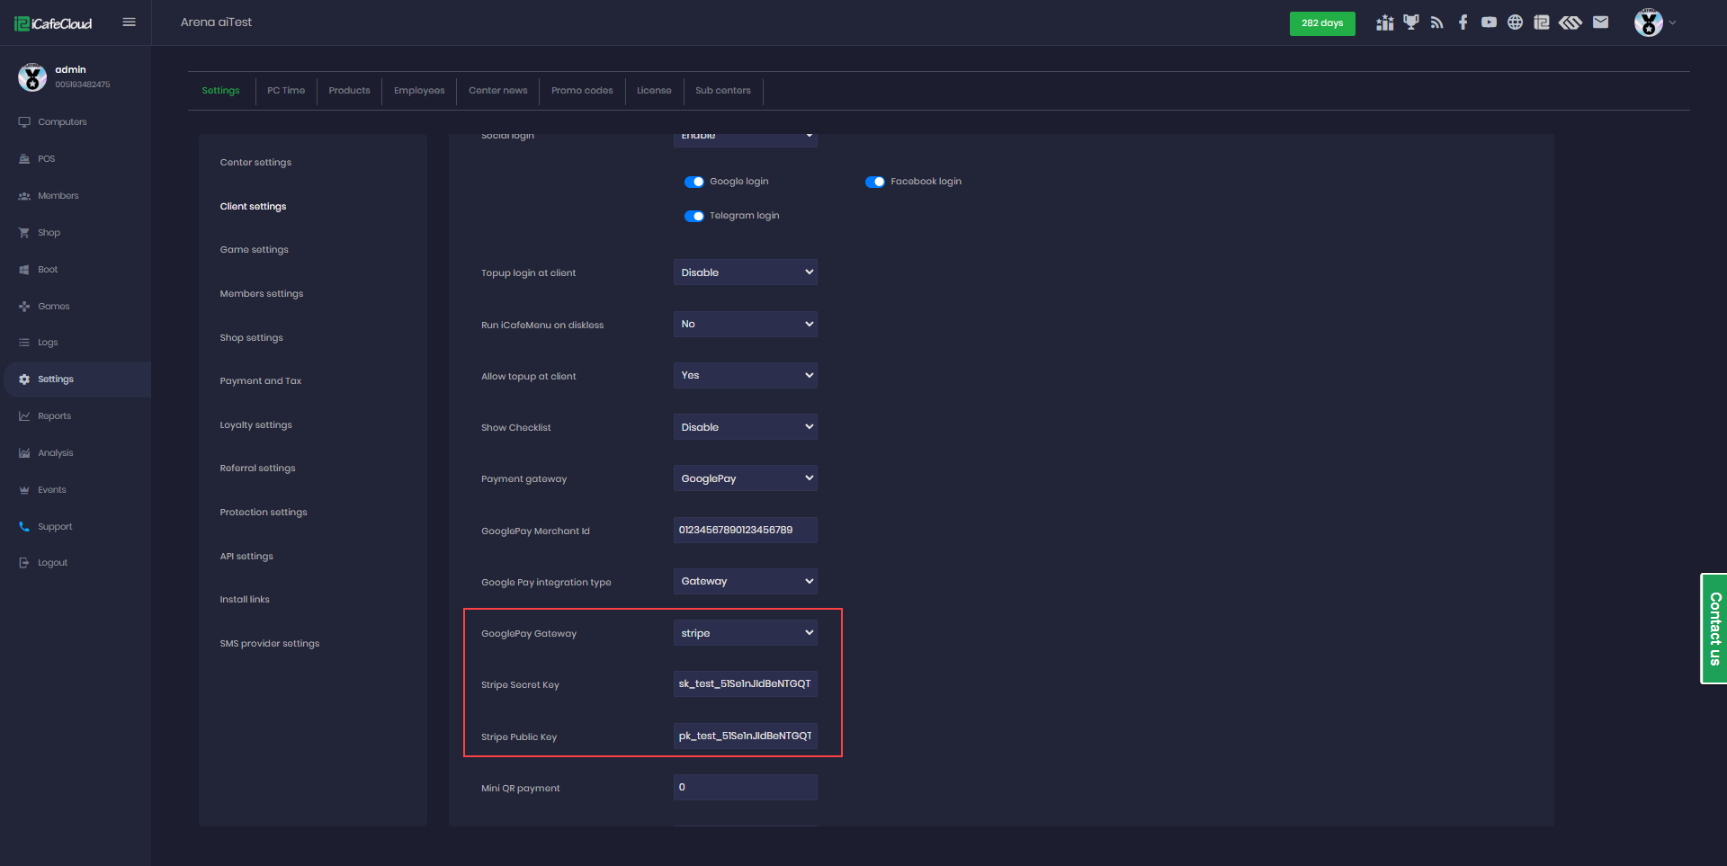Screen dimensions: 1727x866
Task: Click the Stripe Secret Key field
Action: click(745, 684)
